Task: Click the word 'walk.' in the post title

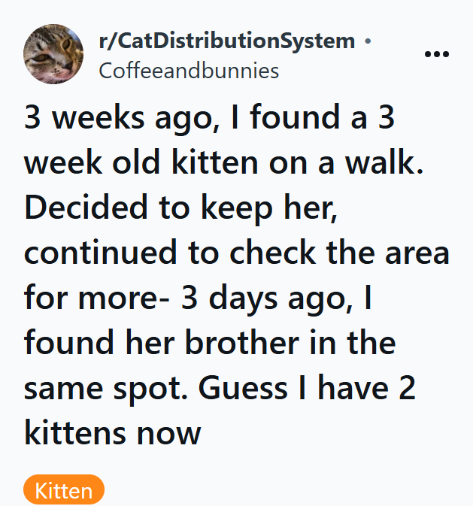Action: pos(384,164)
